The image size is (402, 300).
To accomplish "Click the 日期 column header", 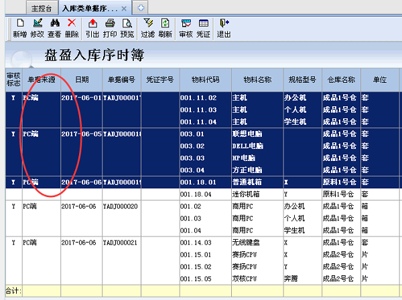I will click(x=81, y=79).
